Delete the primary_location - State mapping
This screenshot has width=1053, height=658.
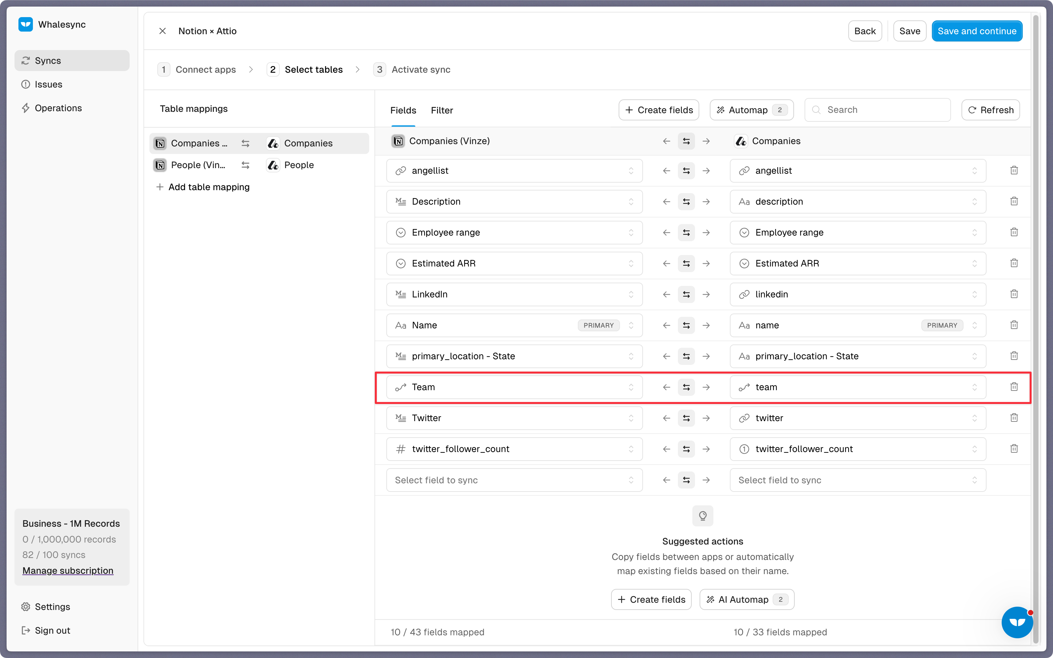click(x=1014, y=356)
